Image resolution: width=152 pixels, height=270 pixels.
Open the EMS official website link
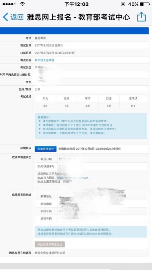pyautogui.click(x=73, y=178)
